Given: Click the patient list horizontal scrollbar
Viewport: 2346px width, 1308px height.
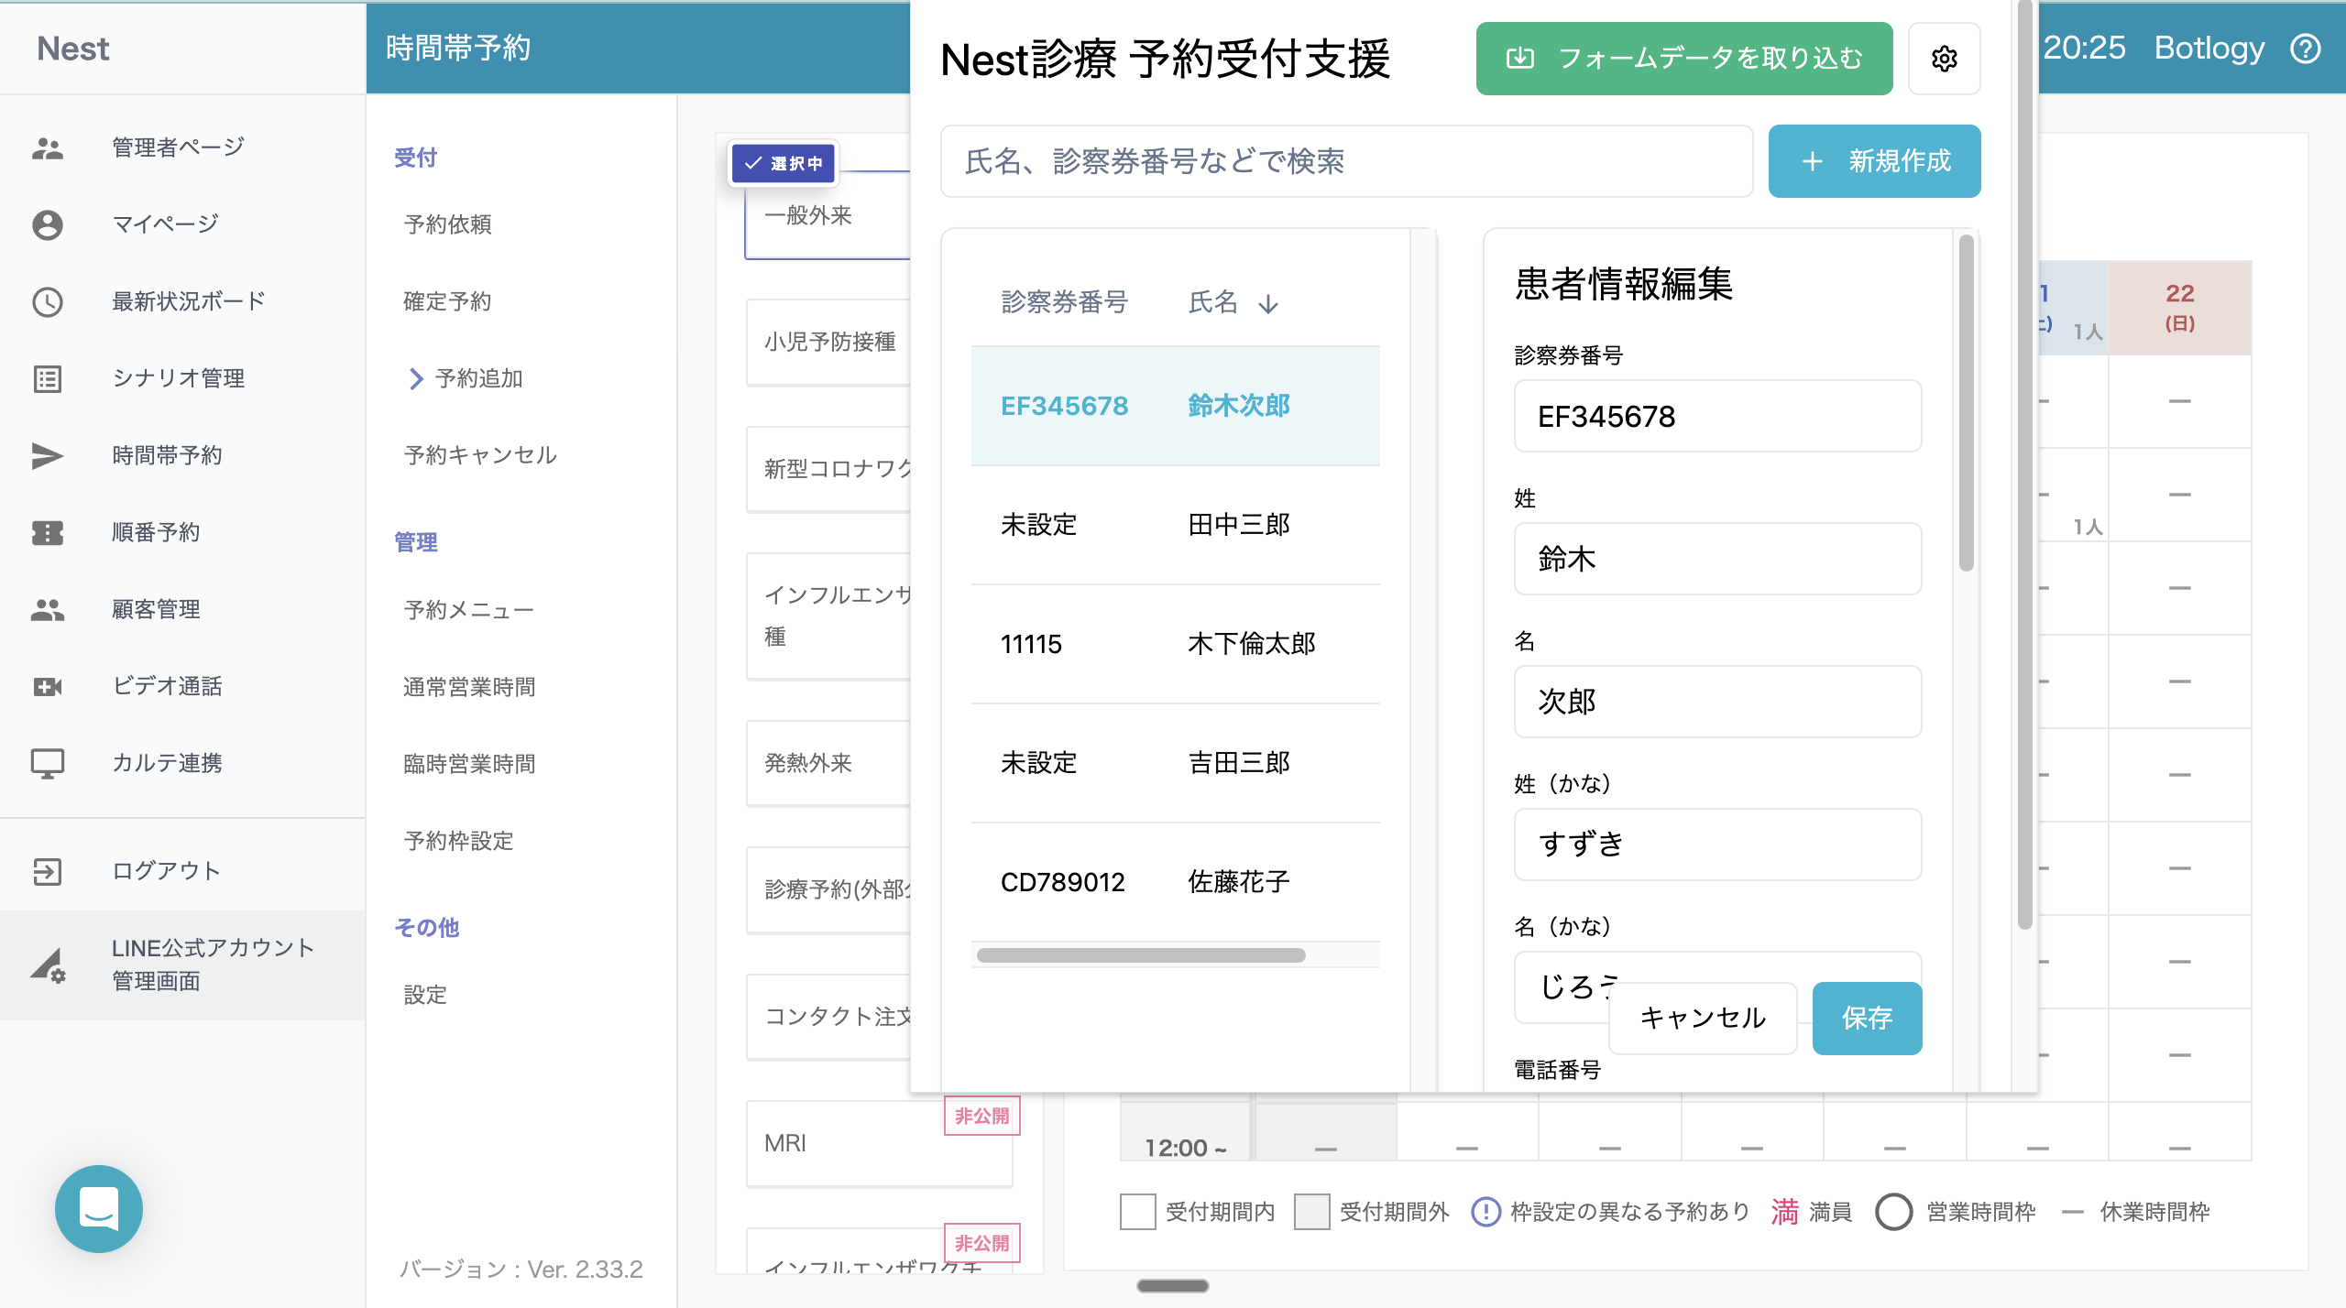Looking at the screenshot, I should pos(1141,955).
